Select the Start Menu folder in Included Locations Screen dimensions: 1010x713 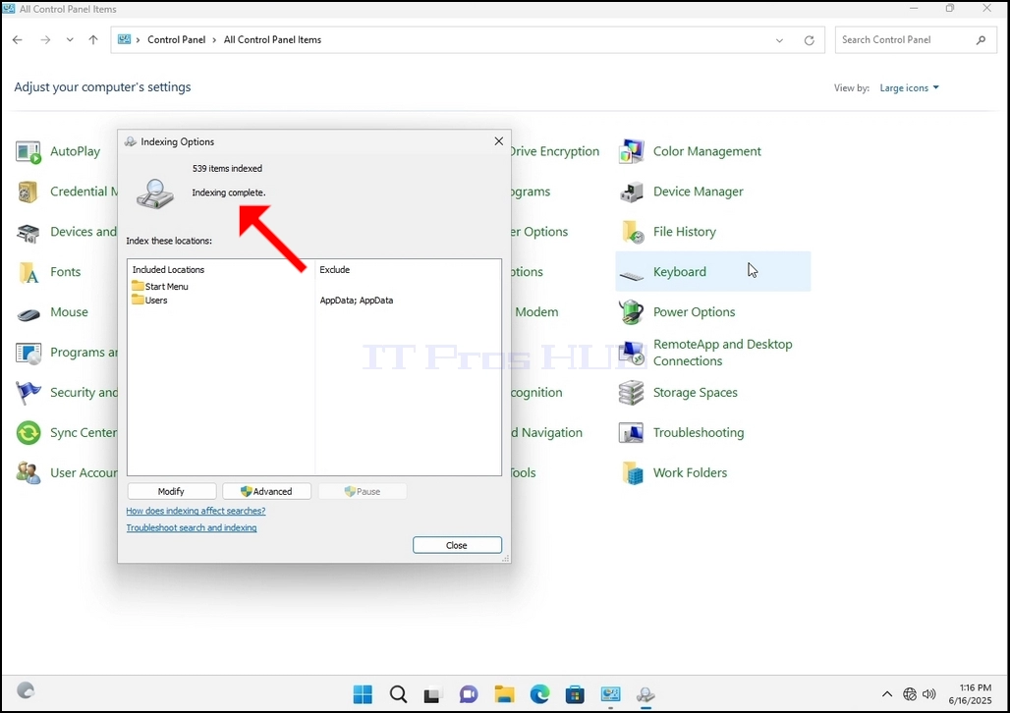[x=160, y=287]
